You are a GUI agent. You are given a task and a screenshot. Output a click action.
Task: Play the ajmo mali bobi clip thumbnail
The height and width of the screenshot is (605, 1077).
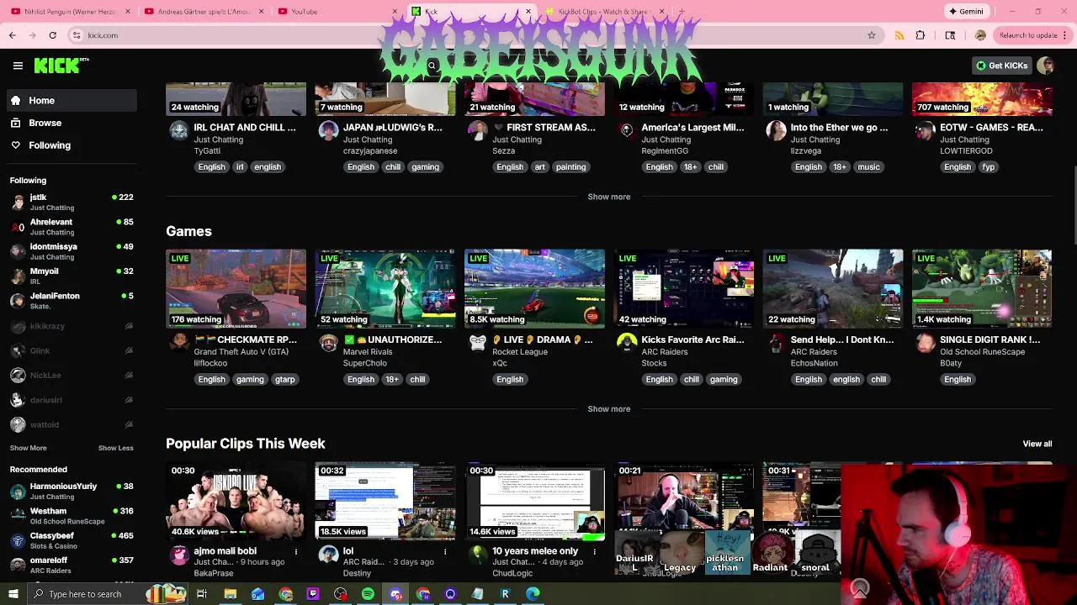tap(236, 500)
